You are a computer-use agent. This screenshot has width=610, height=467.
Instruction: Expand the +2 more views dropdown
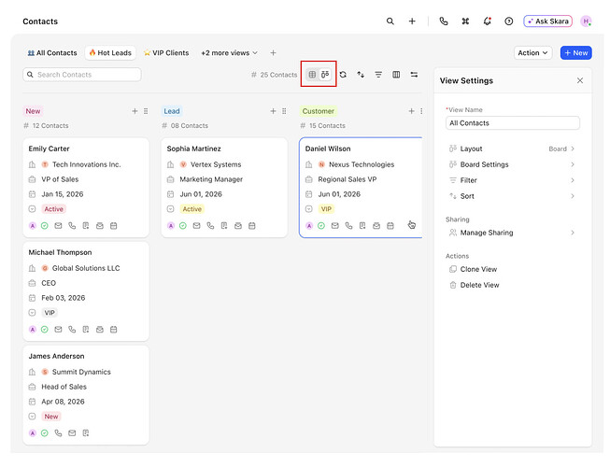(x=229, y=53)
